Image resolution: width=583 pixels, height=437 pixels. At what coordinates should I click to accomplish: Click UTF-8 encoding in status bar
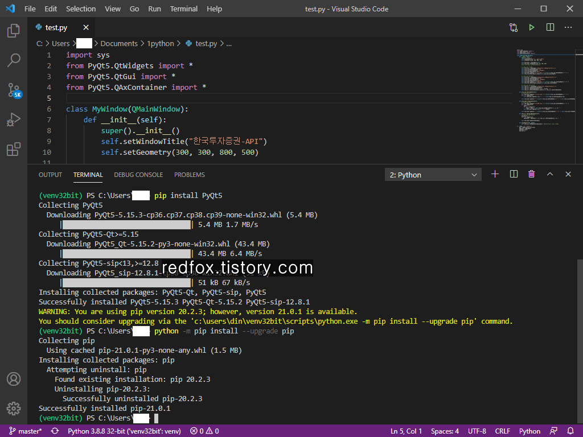[x=477, y=431]
